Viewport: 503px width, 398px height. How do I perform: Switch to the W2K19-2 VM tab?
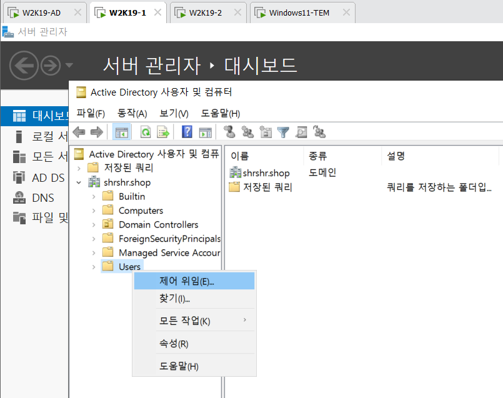(x=204, y=13)
